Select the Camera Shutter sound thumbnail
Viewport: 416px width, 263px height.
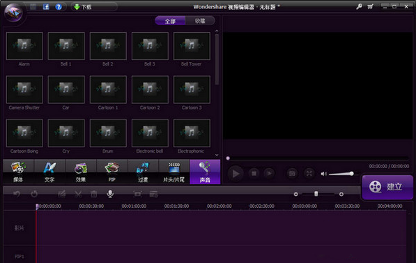point(24,90)
